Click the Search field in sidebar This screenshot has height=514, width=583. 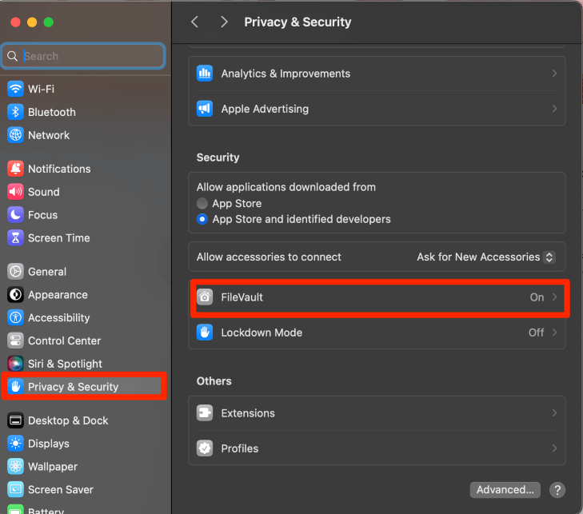pyautogui.click(x=83, y=56)
